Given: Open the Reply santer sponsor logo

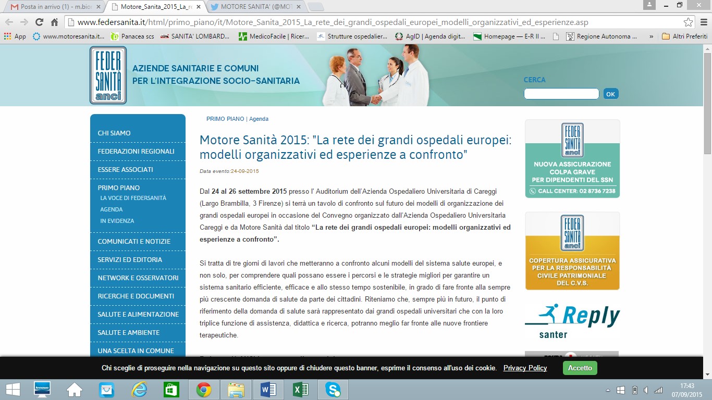Looking at the screenshot, I should point(572,321).
